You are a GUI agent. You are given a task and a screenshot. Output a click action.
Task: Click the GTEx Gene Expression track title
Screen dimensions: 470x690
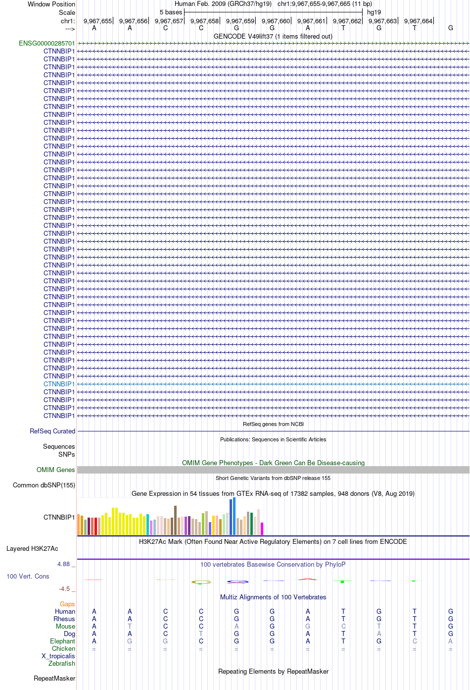point(273,493)
